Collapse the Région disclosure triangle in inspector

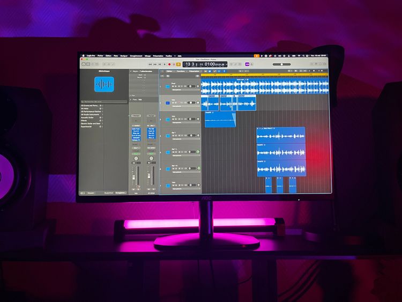click(x=131, y=71)
